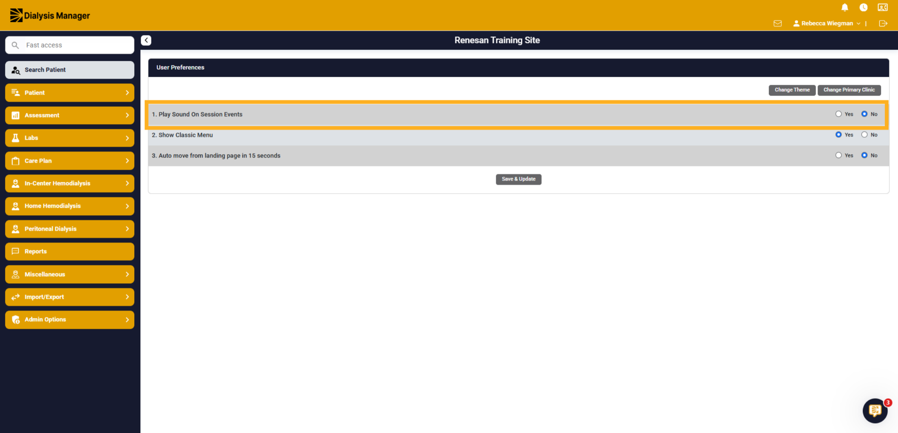Image resolution: width=898 pixels, height=433 pixels.
Task: Click the Change Primary Clinic button
Action: click(849, 90)
